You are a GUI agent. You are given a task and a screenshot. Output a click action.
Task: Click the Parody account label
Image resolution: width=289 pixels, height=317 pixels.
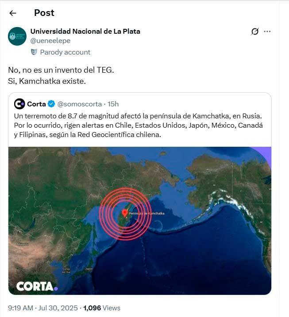[x=65, y=52]
